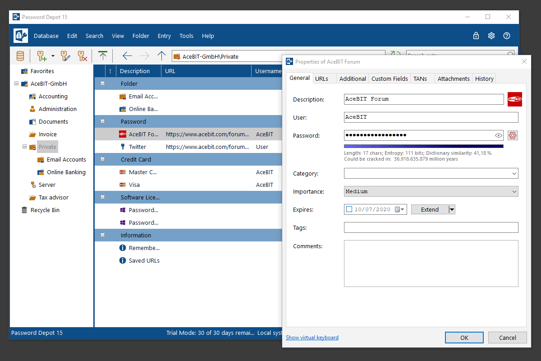Open the password generator gear icon

(513, 135)
